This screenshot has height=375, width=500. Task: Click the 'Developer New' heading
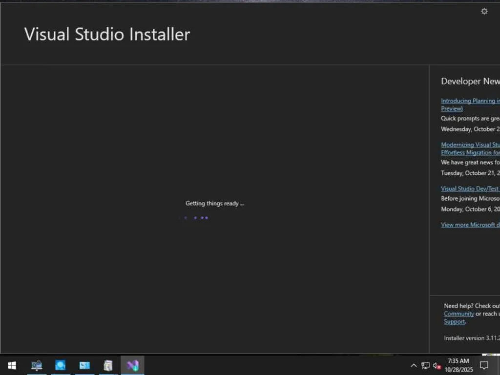pyautogui.click(x=470, y=82)
